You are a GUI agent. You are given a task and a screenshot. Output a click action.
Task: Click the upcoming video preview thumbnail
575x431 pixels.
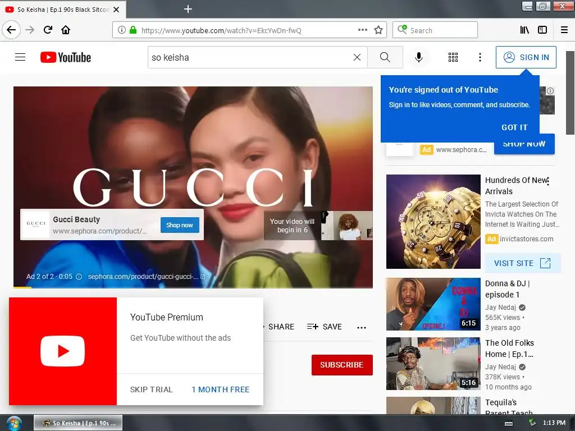(346, 226)
